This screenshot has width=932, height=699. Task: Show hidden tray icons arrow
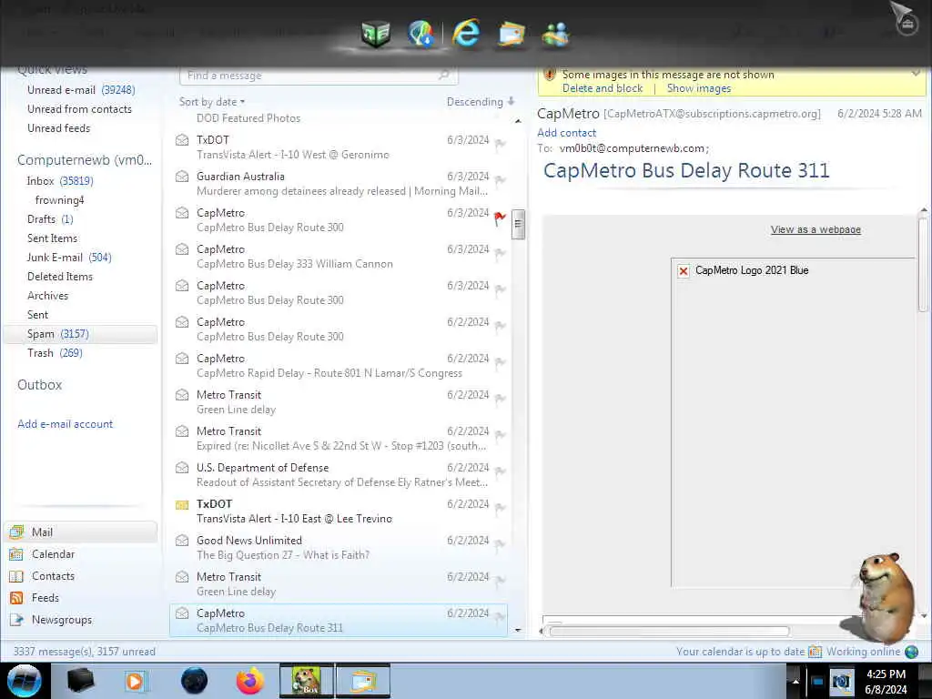pyautogui.click(x=795, y=682)
